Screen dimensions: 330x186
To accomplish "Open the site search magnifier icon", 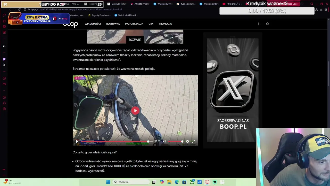I will (x=268, y=24).
